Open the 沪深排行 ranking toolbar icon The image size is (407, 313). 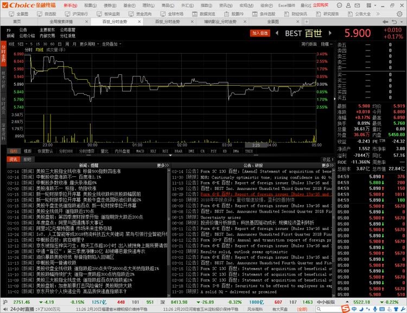[67, 14]
